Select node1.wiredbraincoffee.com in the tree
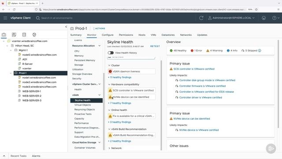This screenshot has width=282, height=159. click(39, 78)
